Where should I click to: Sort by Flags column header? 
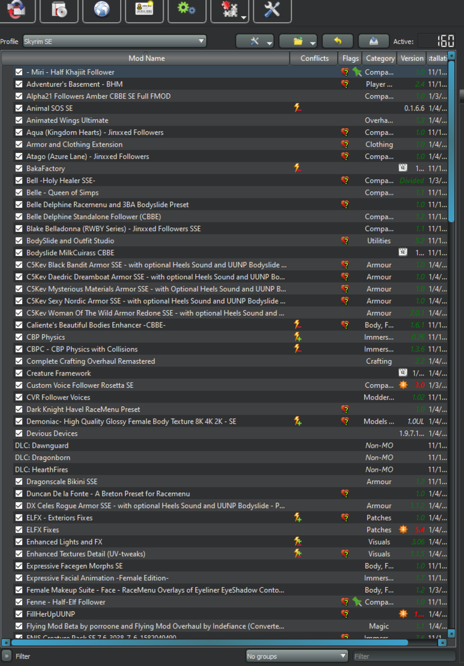[x=350, y=58]
